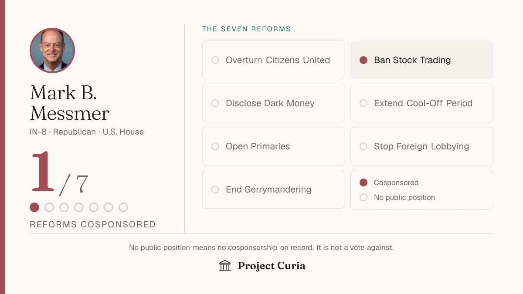Screen dimensions: 523x294
Task: Click the empty circle beside Overturn Citizens United
Action: (215, 60)
